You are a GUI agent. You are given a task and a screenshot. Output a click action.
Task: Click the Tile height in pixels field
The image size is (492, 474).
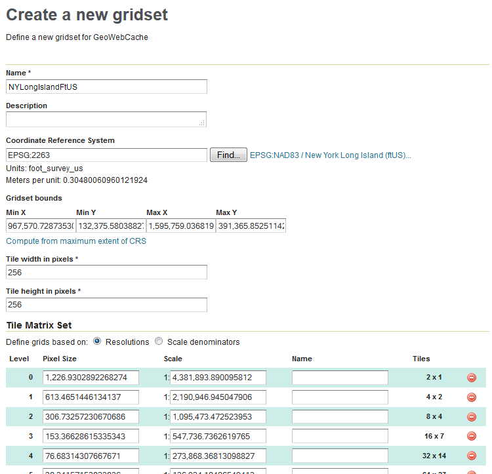click(x=106, y=305)
